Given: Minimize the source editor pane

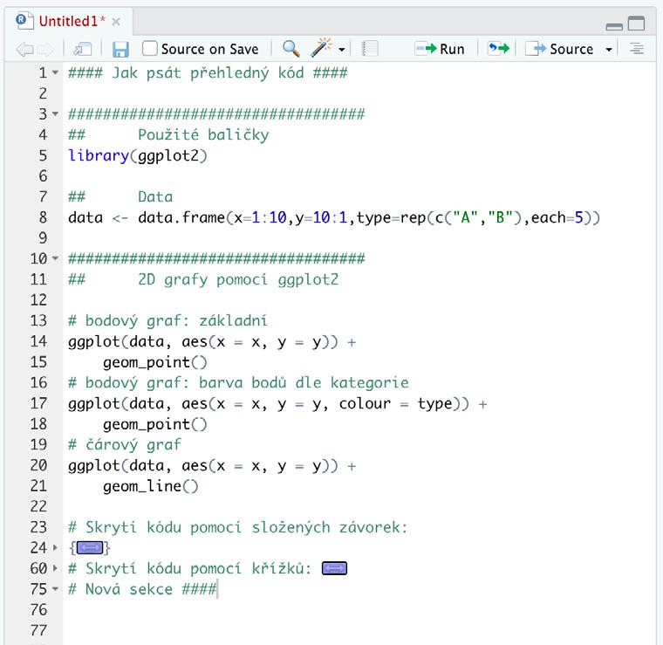Looking at the screenshot, I should click(x=614, y=27).
